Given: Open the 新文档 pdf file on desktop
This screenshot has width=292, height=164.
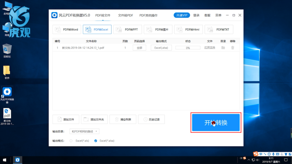Looking at the screenshot, I should coord(7,116).
